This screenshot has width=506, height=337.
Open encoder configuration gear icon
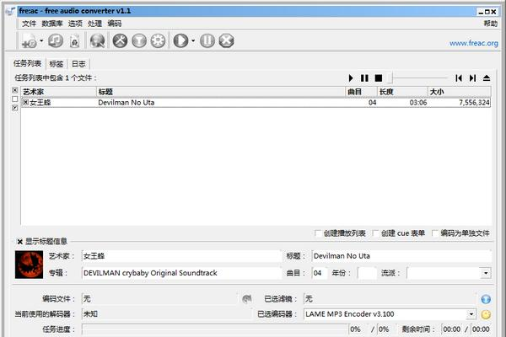(x=159, y=41)
